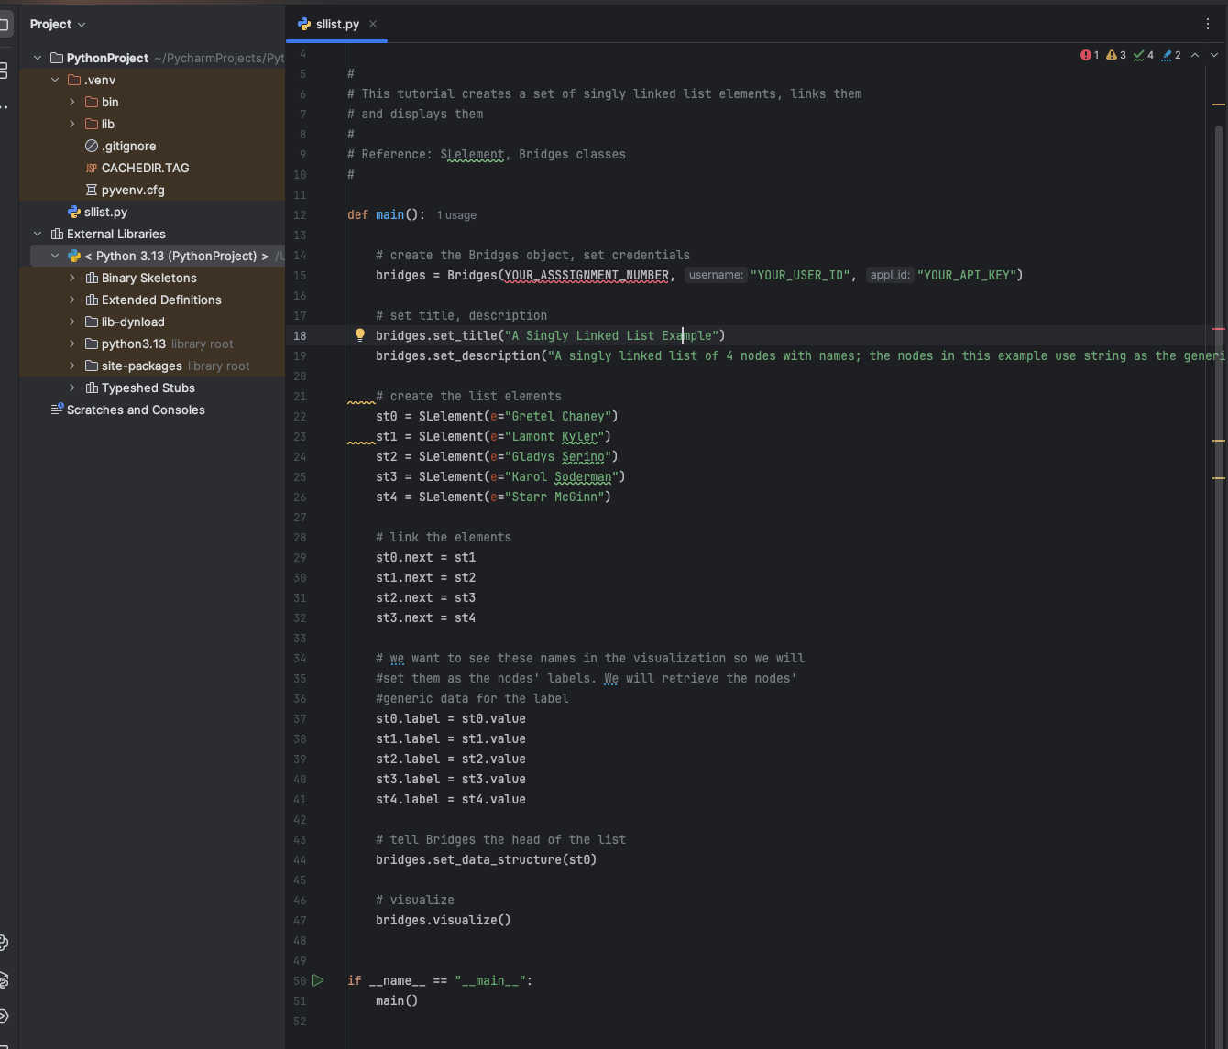Click the typo count indicator
This screenshot has height=1049, width=1228.
(1171, 55)
